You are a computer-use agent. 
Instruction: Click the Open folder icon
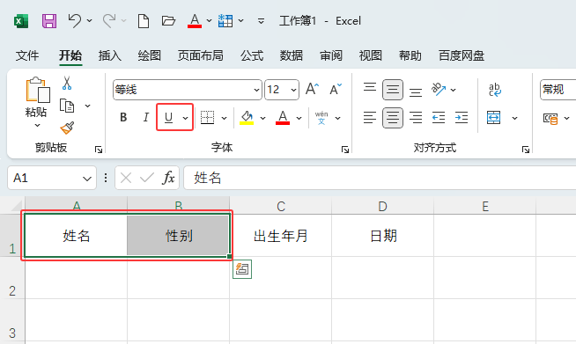168,20
